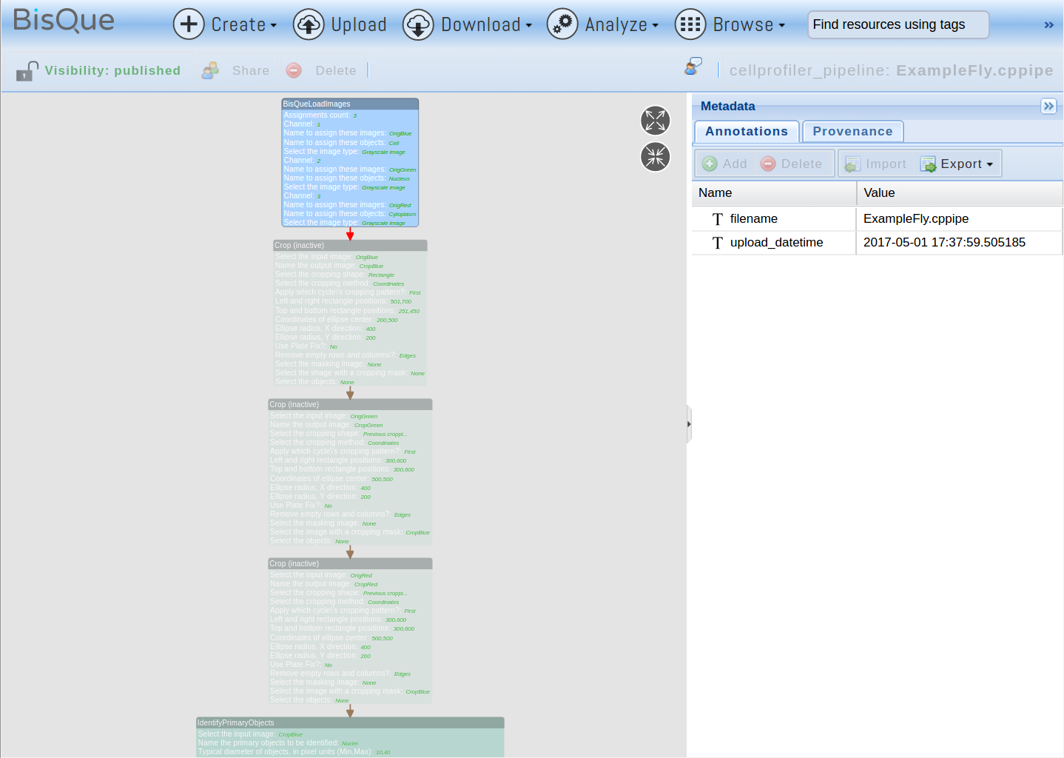Open the Analyze menu

pyautogui.click(x=603, y=24)
